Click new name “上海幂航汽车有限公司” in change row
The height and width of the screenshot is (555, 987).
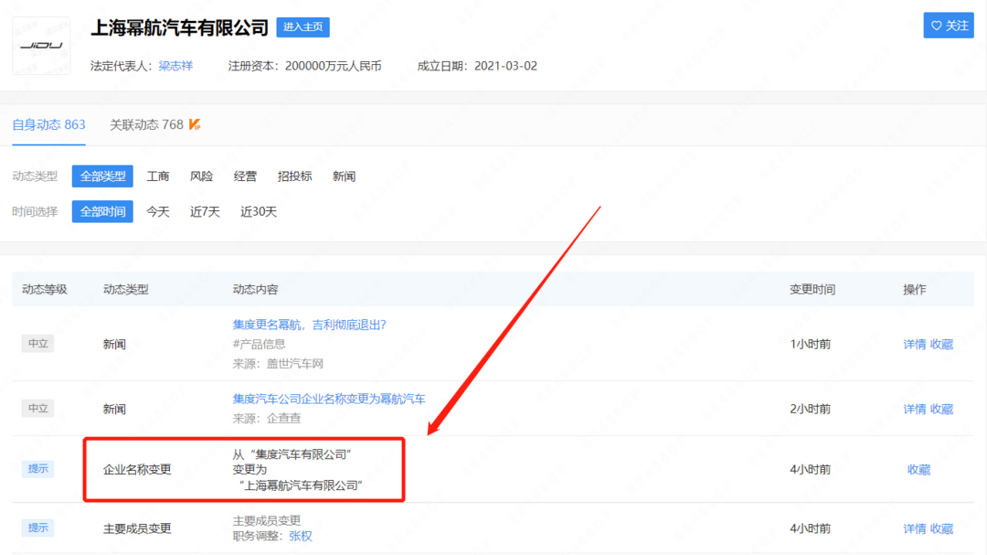pos(301,486)
